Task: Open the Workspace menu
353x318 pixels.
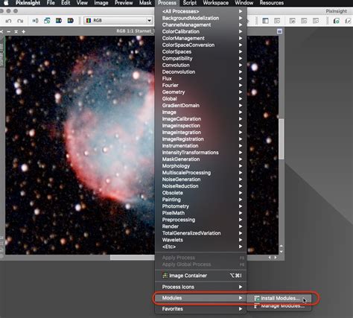Action: [x=216, y=3]
